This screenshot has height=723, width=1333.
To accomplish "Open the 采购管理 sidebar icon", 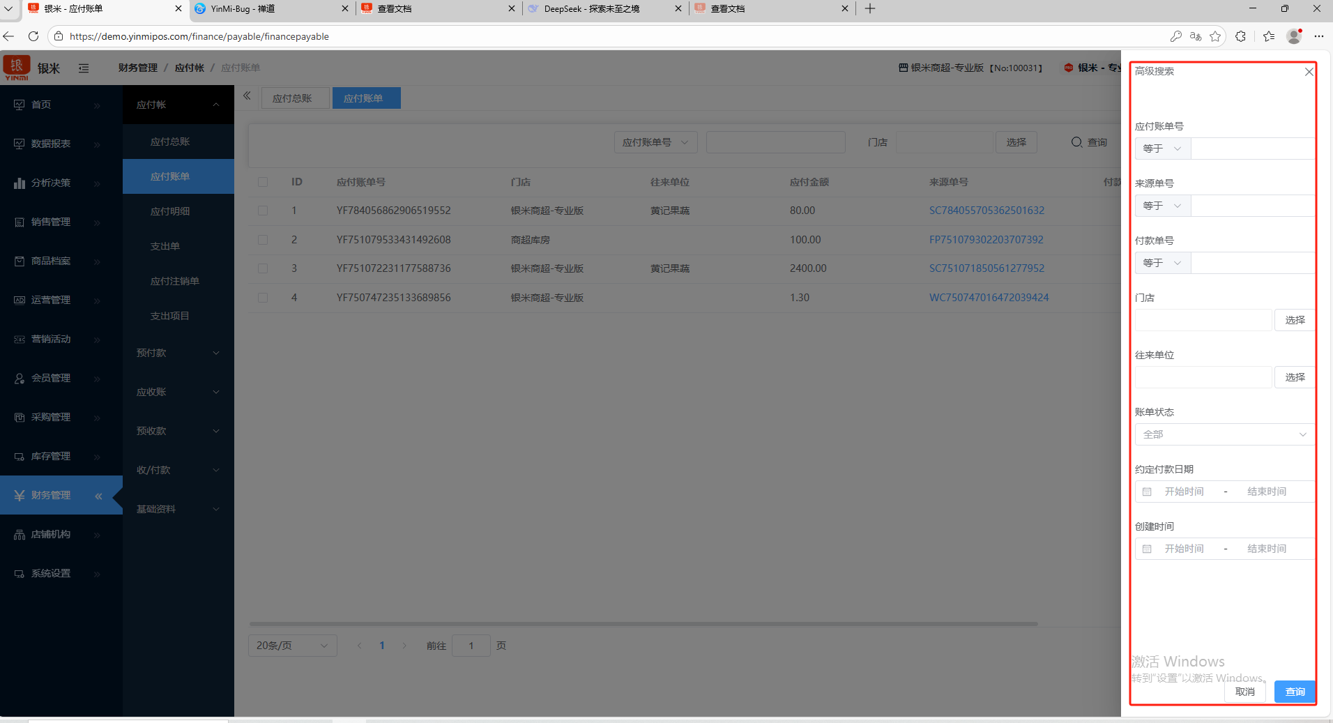I will coord(19,417).
